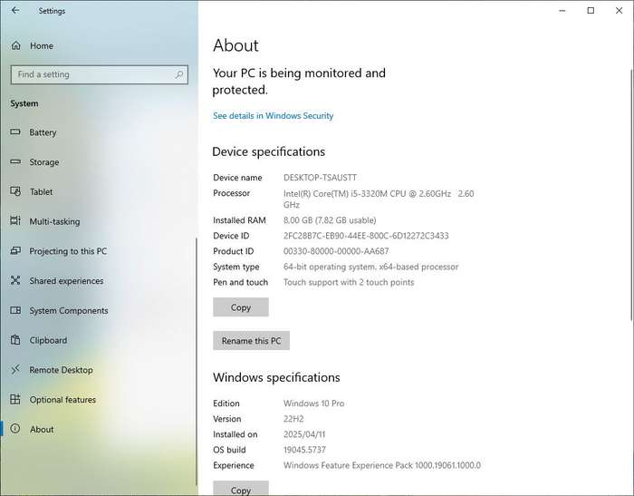Click the Windows specifications heading
The height and width of the screenshot is (496, 634).
coord(276,377)
